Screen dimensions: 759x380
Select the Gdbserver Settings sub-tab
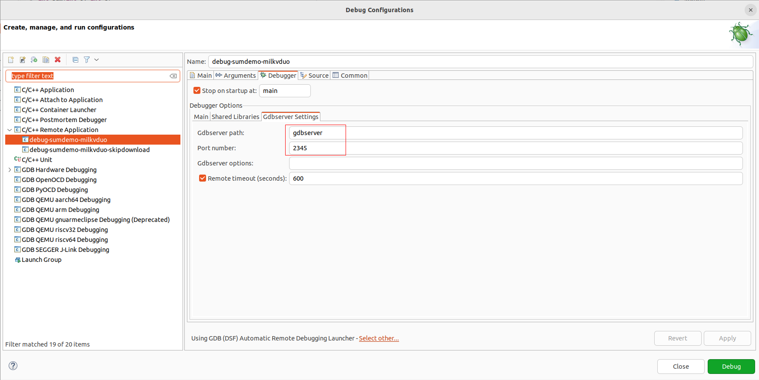click(291, 117)
